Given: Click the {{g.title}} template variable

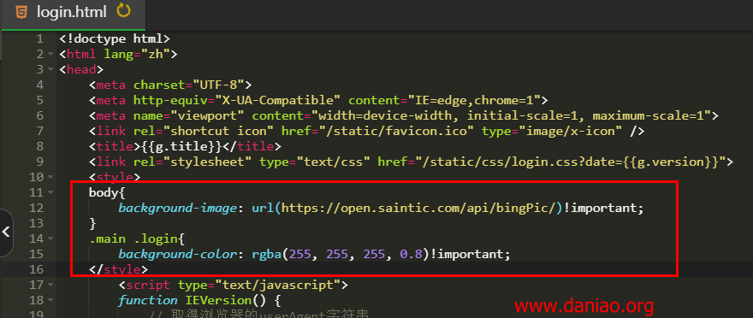Looking at the screenshot, I should point(181,146).
